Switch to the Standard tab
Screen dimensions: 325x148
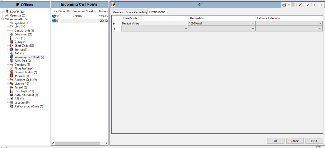[118, 12]
